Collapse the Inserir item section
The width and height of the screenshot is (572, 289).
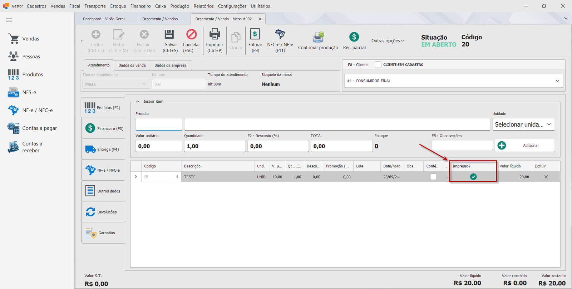(x=138, y=102)
